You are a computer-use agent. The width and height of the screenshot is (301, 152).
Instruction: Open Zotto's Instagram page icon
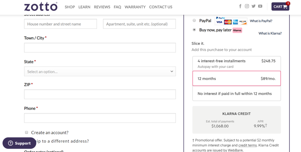coord(247,6)
